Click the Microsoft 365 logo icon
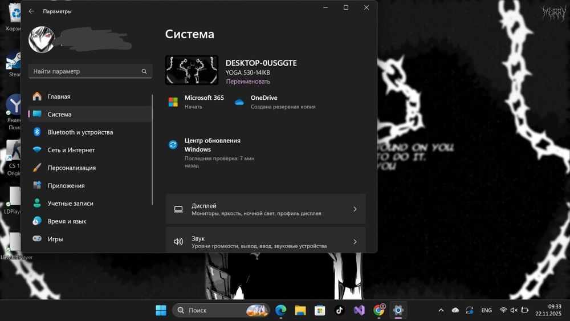 (x=173, y=102)
